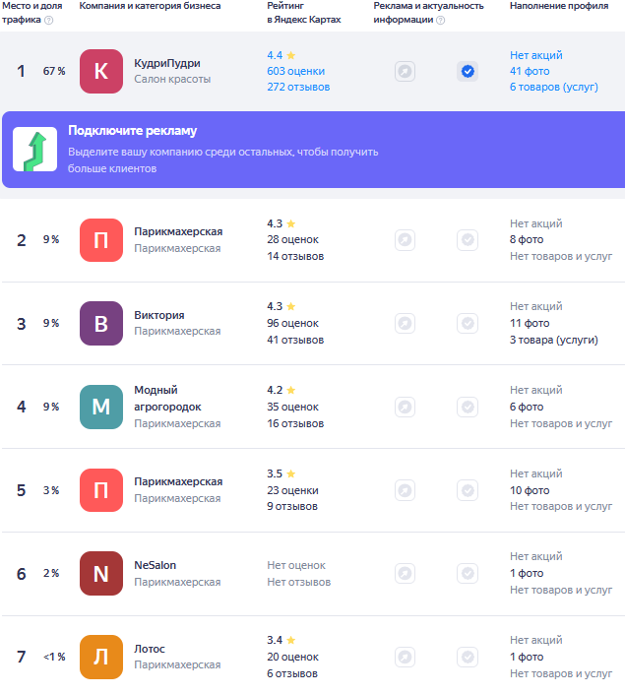
Task: Click the 41 отзывов text
Action: click(295, 340)
